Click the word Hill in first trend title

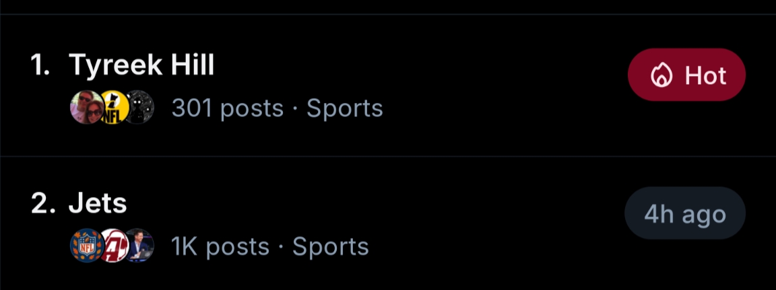(191, 65)
